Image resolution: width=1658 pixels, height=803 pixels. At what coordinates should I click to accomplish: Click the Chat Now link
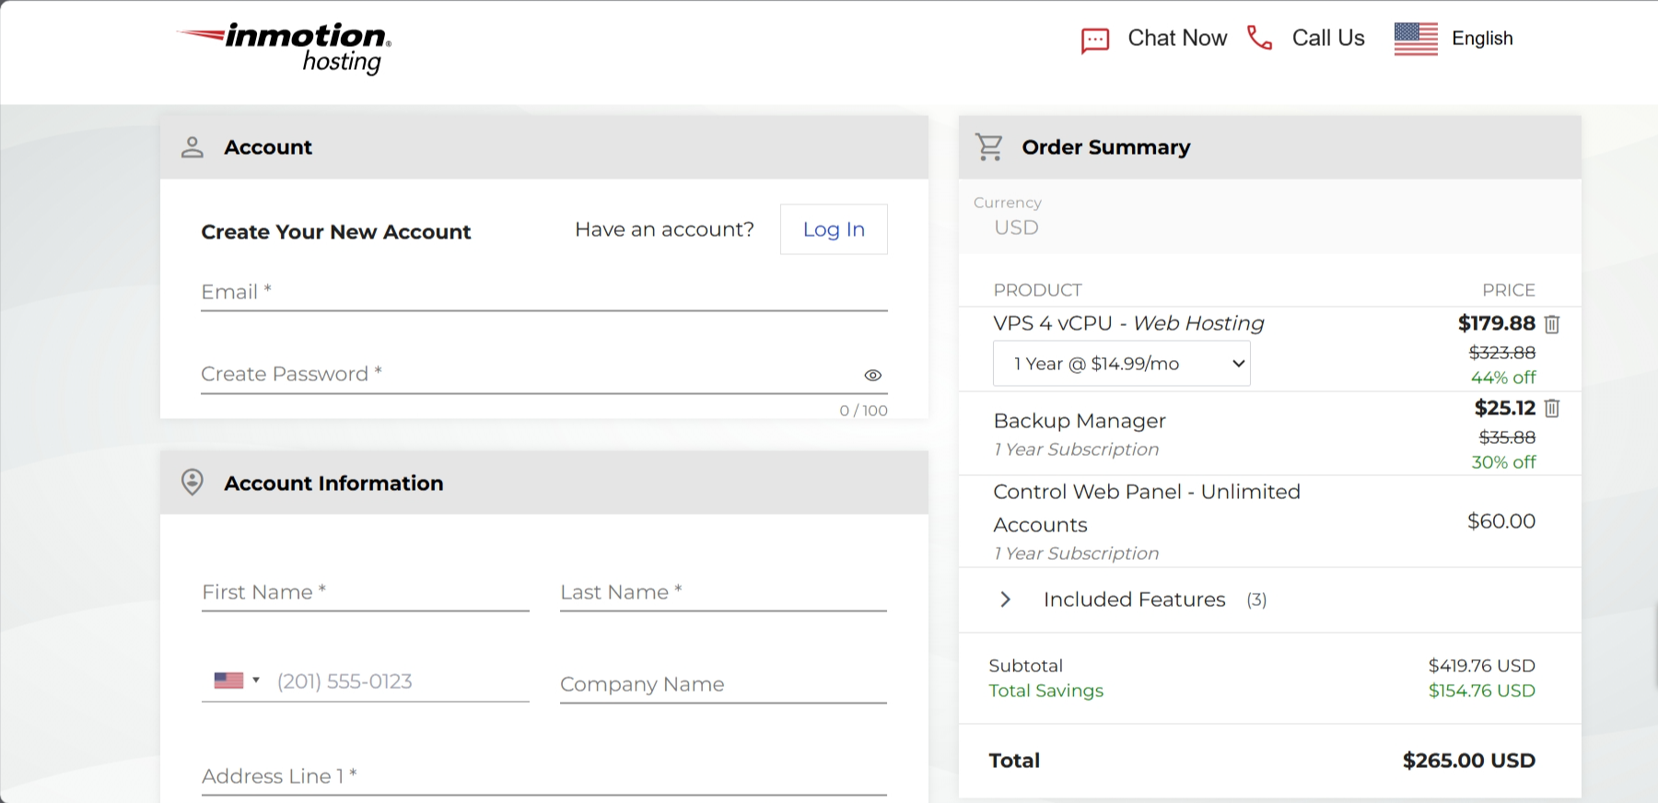click(1177, 38)
